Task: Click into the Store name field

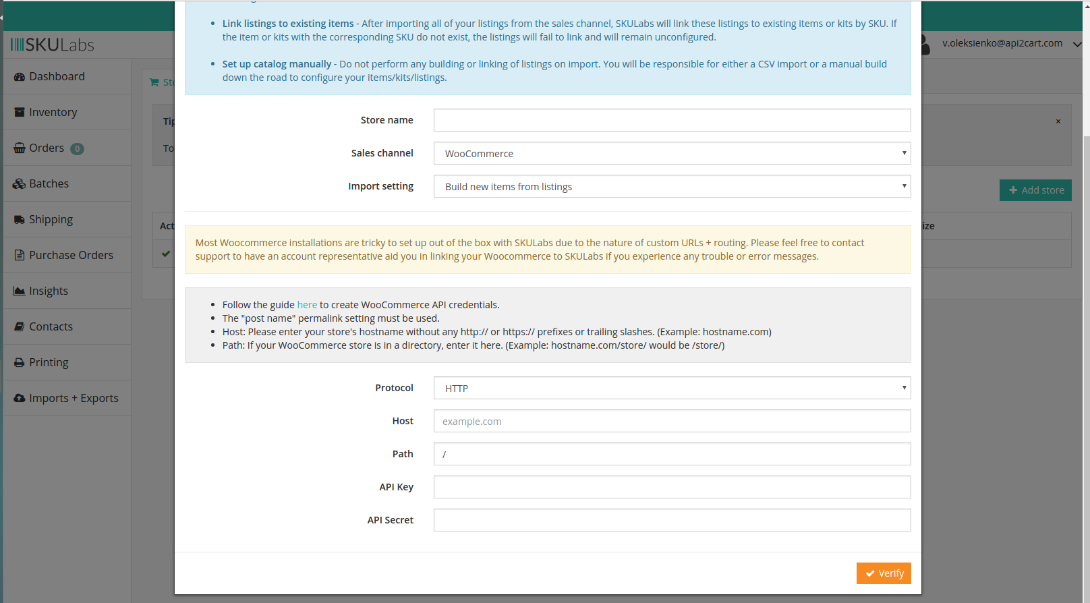Action: click(671, 121)
